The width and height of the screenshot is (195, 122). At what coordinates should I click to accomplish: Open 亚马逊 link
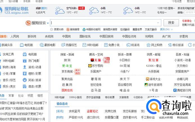96,90
